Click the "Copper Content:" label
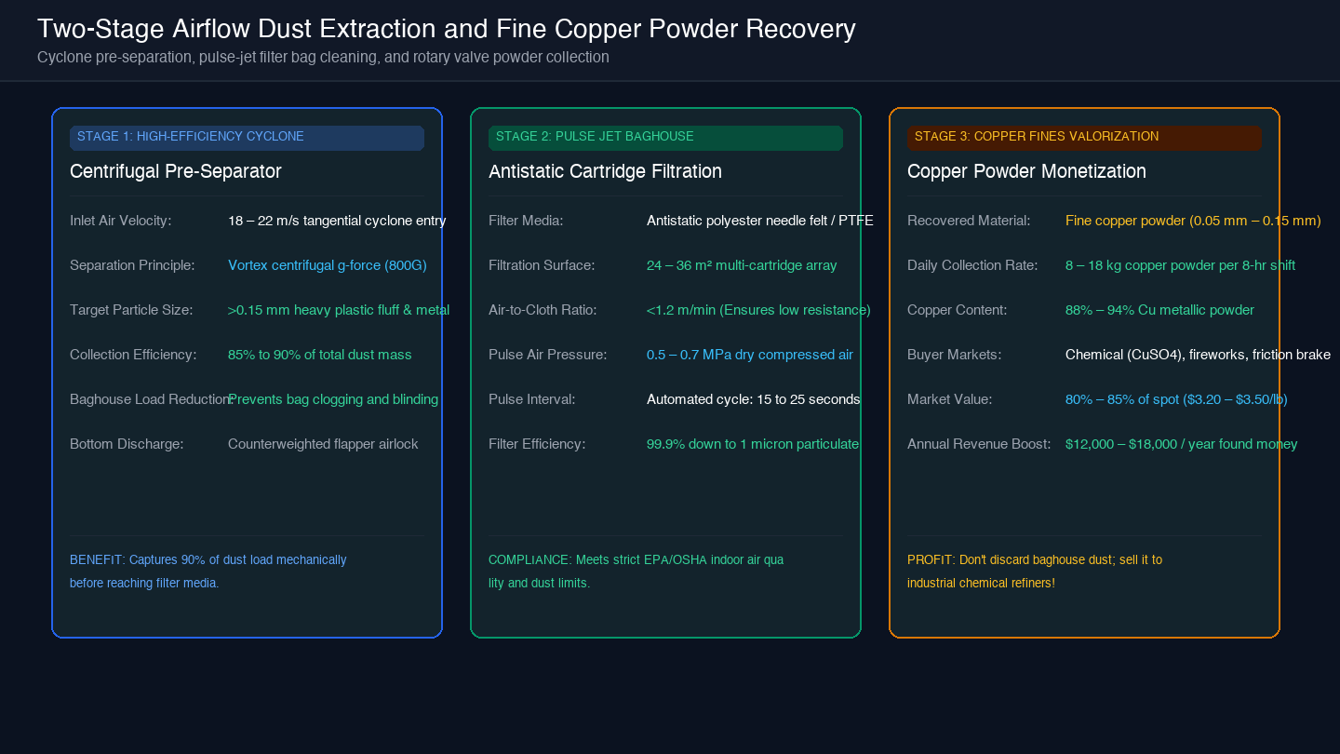Image resolution: width=1340 pixels, height=754 pixels. pos(958,310)
